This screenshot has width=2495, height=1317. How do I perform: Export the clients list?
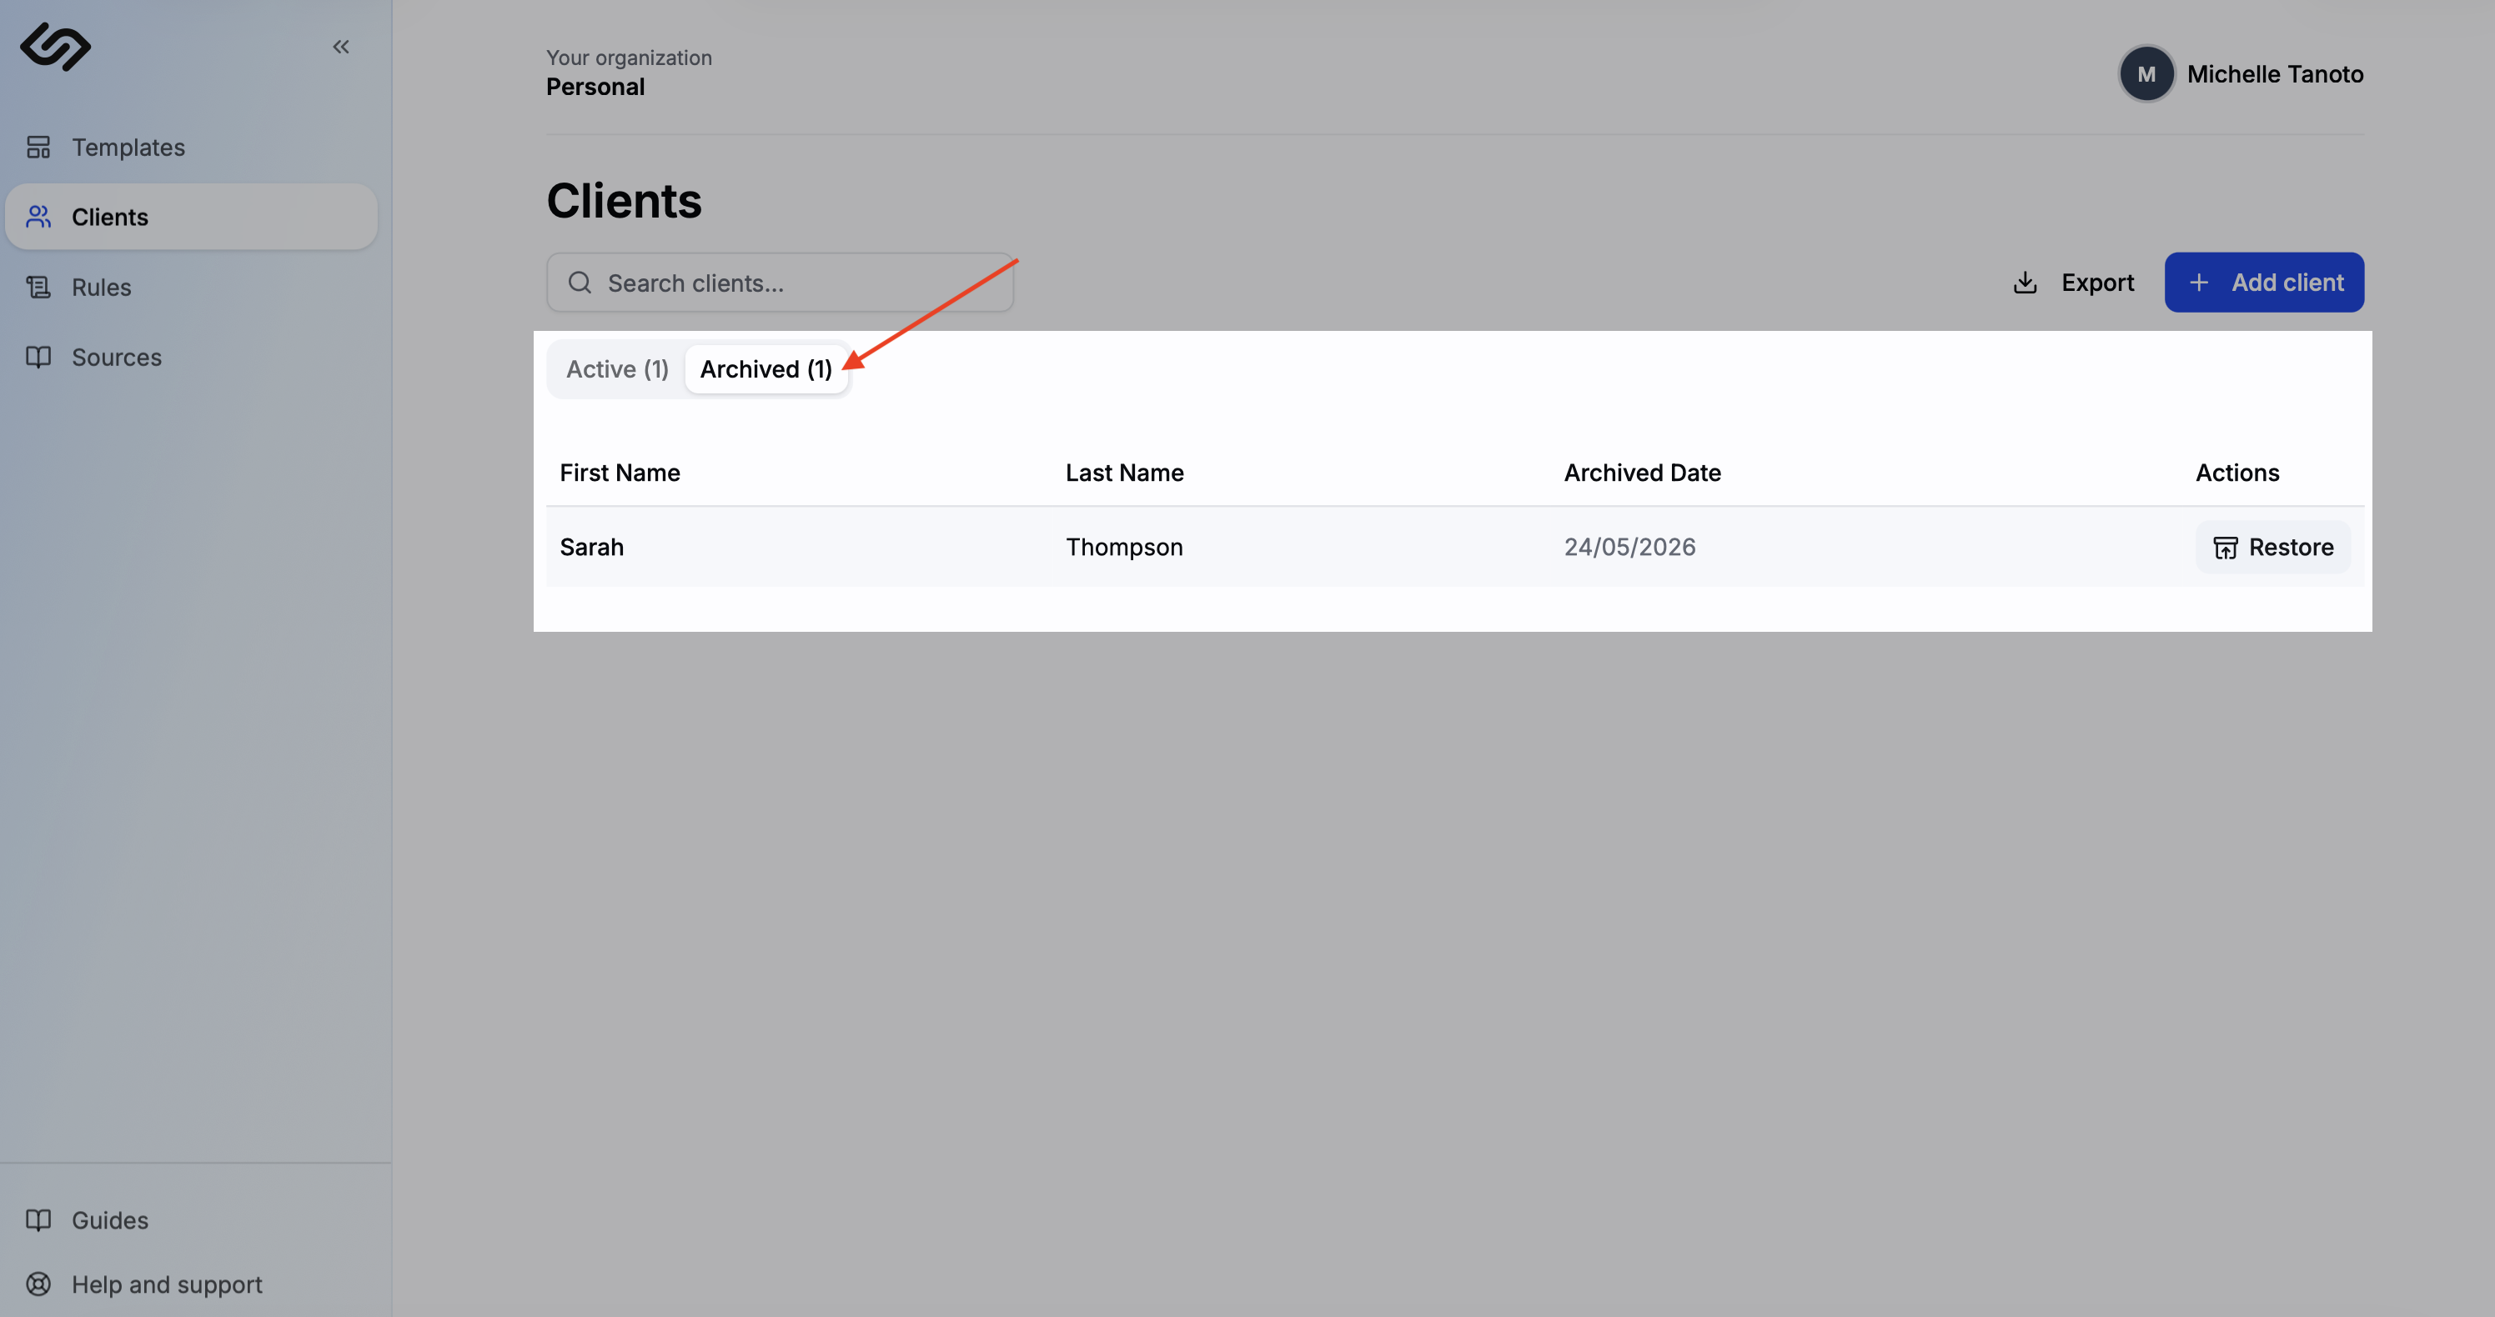[2073, 283]
